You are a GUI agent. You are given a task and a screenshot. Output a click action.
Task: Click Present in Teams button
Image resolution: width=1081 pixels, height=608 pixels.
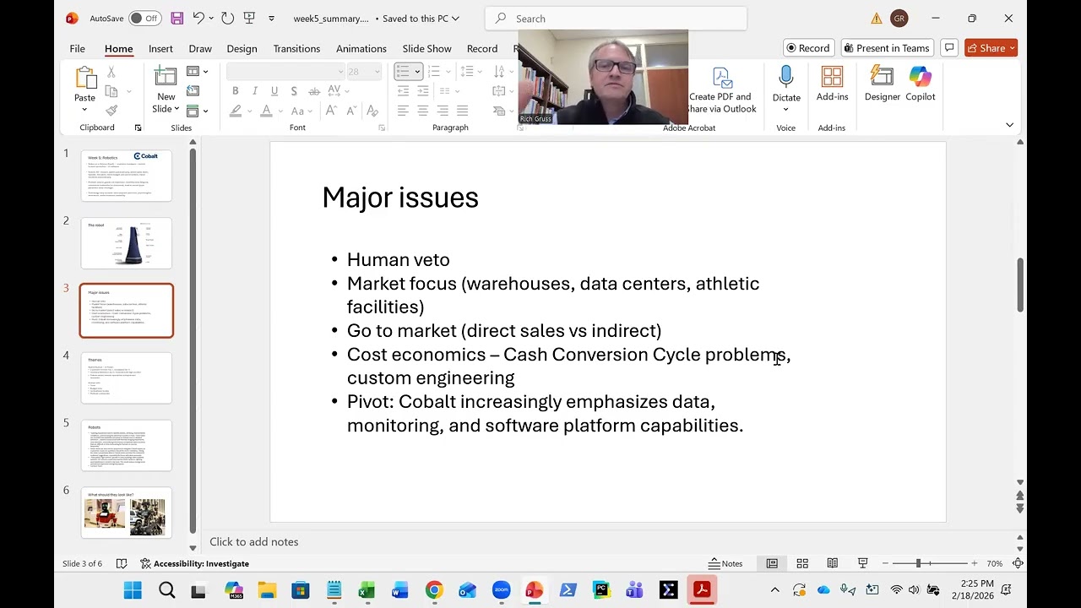[886, 48]
